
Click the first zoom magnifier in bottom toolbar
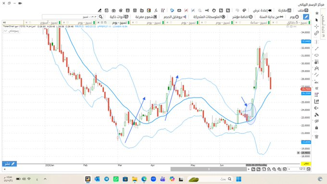click(274, 169)
